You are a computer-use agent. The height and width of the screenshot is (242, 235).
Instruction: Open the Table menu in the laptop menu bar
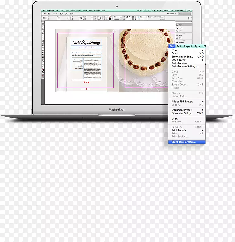tap(85, 10)
